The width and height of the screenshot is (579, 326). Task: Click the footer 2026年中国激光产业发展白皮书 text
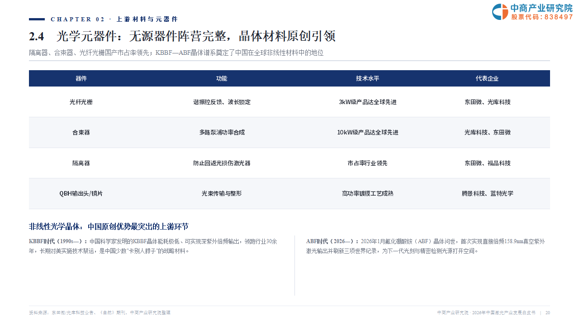503,312
